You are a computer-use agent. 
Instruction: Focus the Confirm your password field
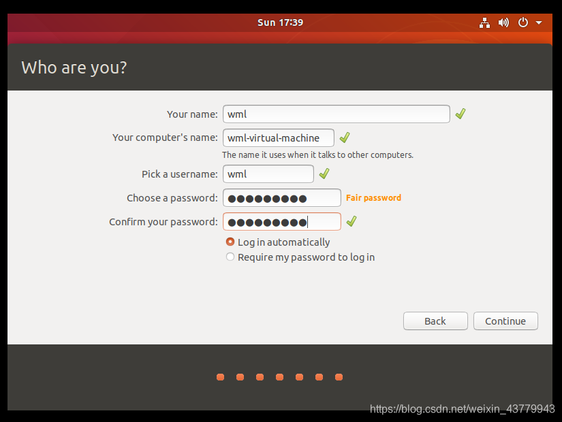[x=282, y=222]
